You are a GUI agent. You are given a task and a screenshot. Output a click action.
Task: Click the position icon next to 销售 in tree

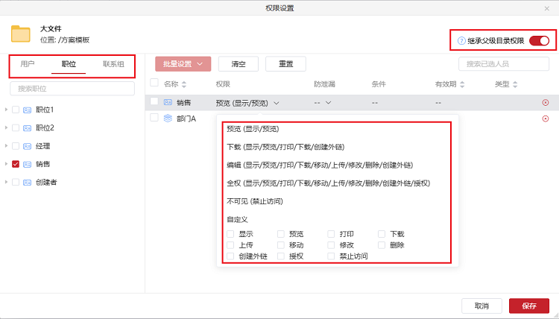(x=27, y=164)
